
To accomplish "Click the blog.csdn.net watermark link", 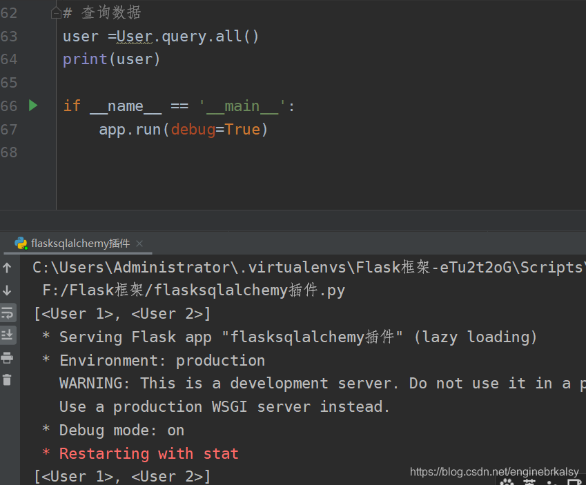I will coord(494,472).
